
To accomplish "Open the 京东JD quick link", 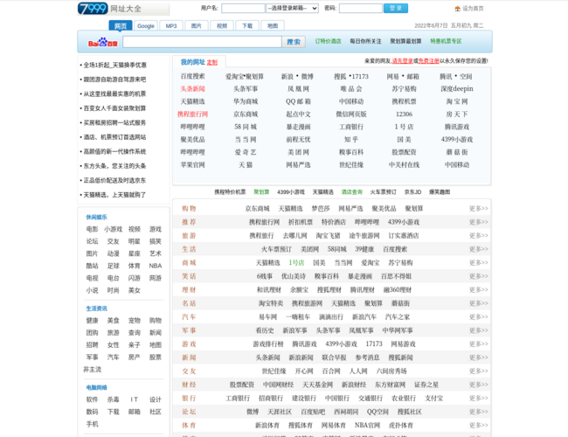I will tap(412, 192).
